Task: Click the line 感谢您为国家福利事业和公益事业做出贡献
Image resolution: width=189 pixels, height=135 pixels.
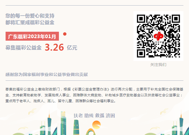Action: pyautogui.click(x=47, y=75)
